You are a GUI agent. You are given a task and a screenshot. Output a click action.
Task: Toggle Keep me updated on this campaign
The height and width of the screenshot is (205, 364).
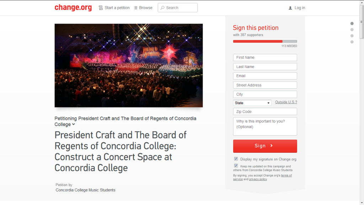pos(236,166)
